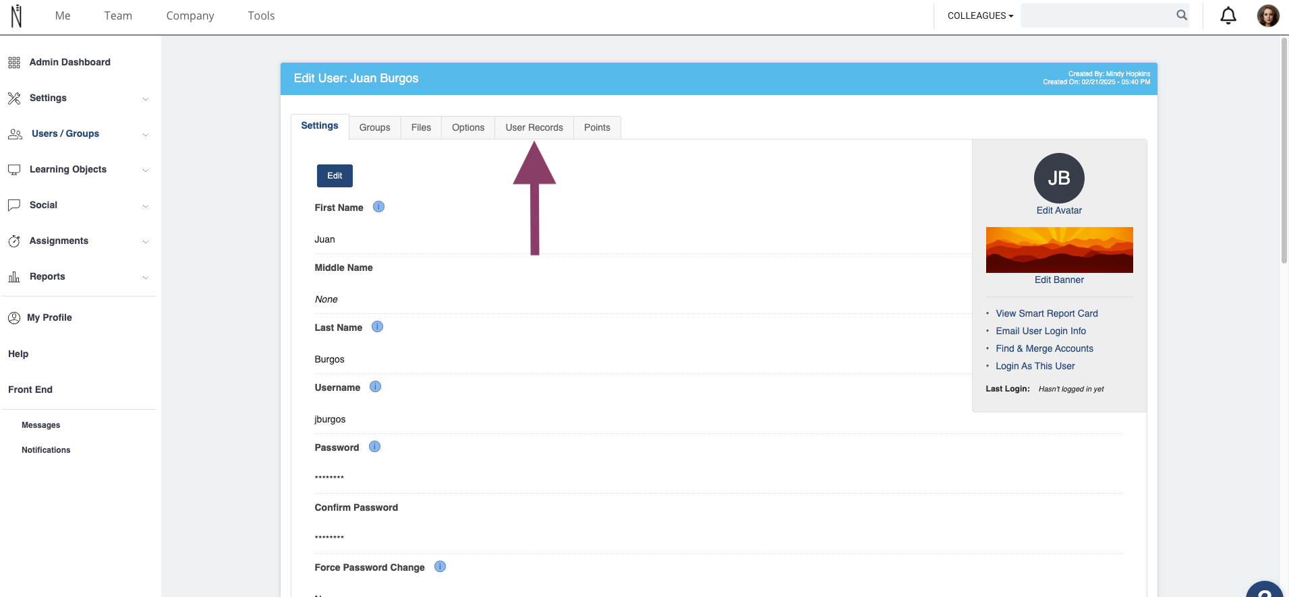This screenshot has width=1289, height=597.
Task: Open Help in sidebar
Action: [x=18, y=354]
